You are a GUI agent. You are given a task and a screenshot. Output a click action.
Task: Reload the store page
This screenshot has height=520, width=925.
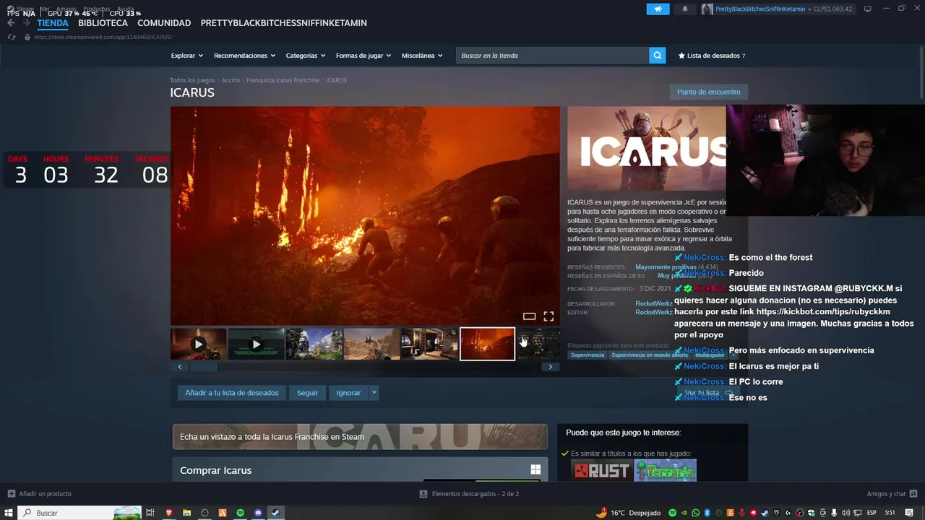pos(12,37)
